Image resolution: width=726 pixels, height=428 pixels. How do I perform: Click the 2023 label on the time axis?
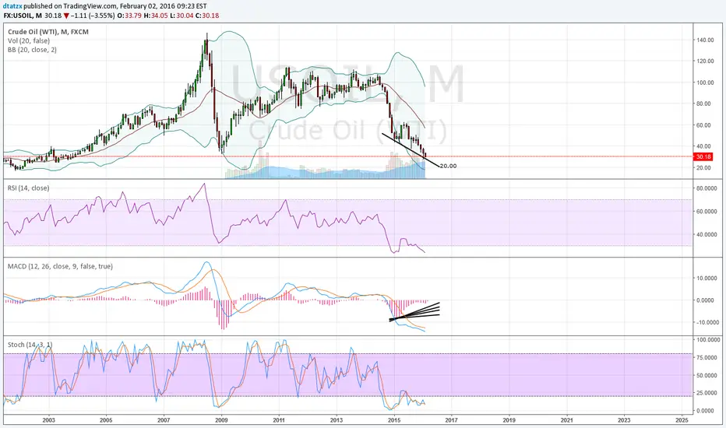(624, 420)
